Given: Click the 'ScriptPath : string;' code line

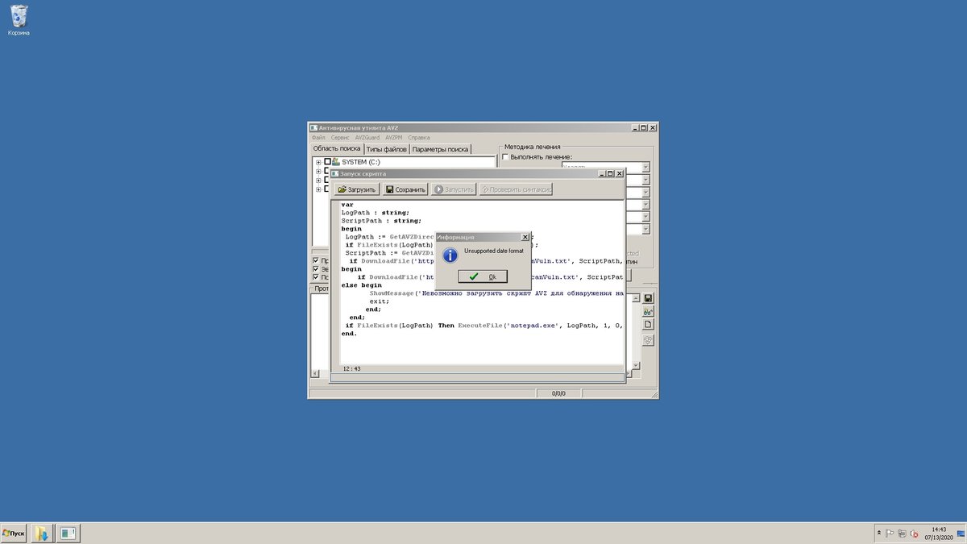Looking at the screenshot, I should 381,221.
